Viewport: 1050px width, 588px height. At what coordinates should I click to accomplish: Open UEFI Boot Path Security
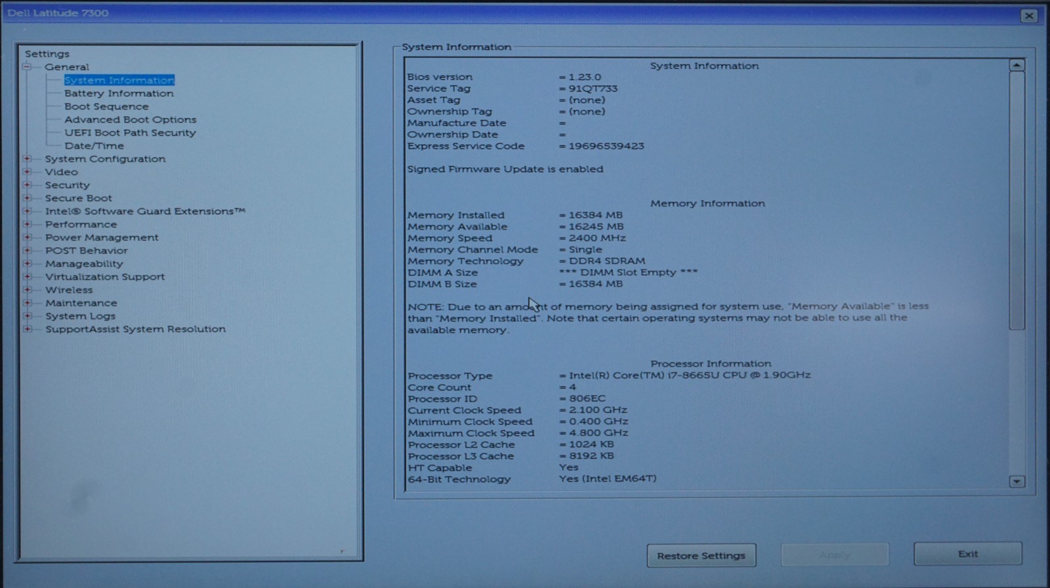[130, 132]
